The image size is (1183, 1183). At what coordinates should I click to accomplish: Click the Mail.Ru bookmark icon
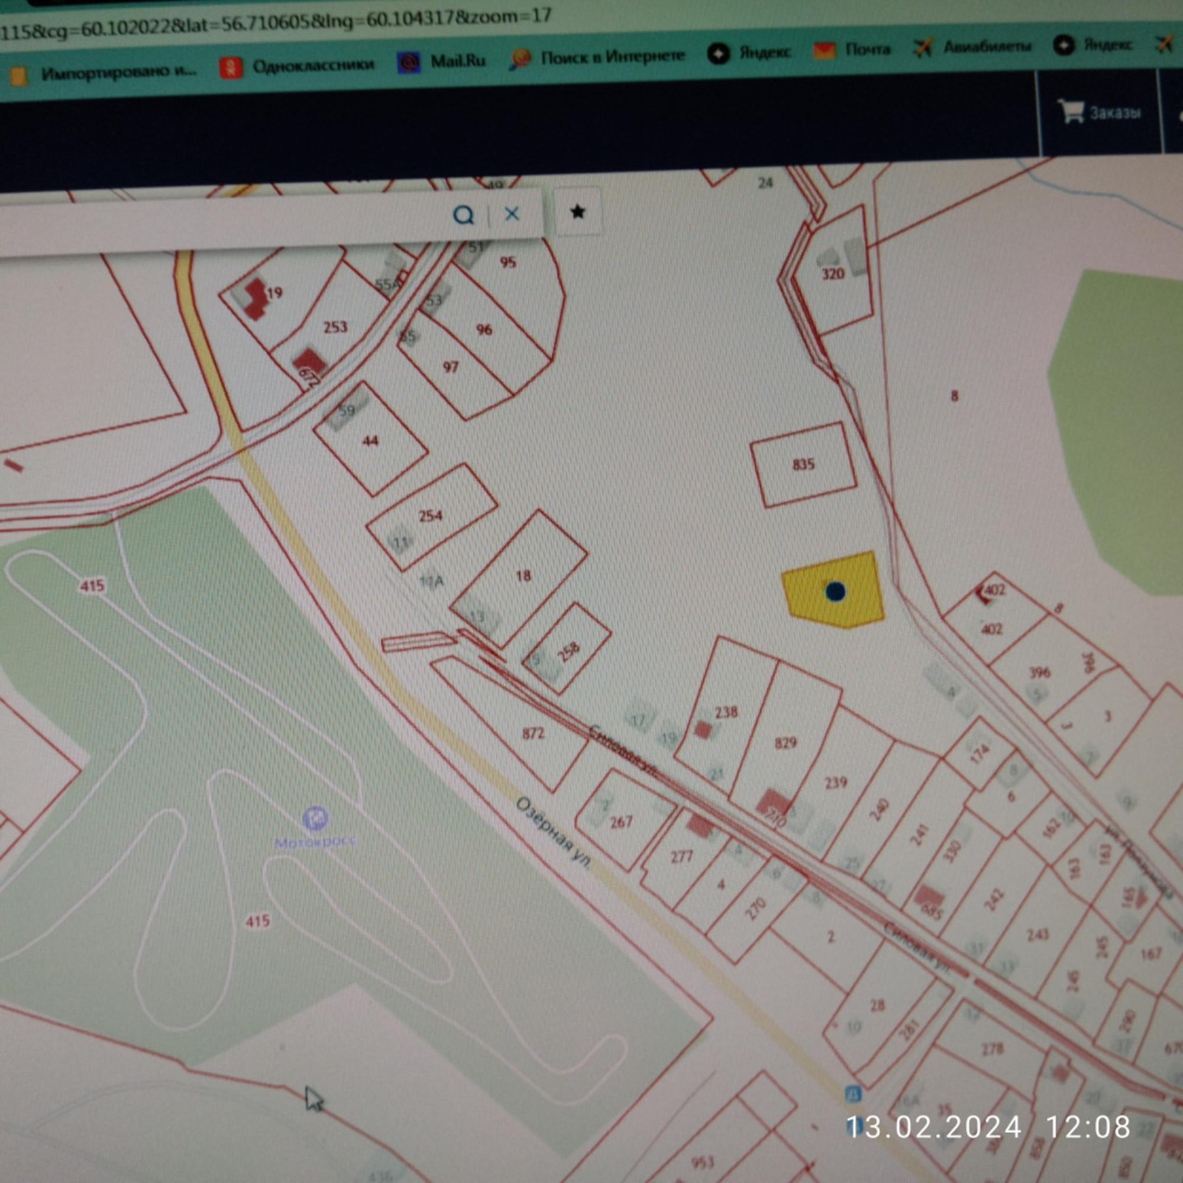tap(408, 63)
